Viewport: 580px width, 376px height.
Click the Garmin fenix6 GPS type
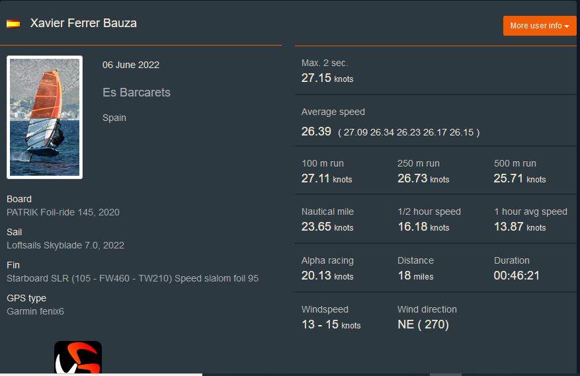(x=35, y=311)
